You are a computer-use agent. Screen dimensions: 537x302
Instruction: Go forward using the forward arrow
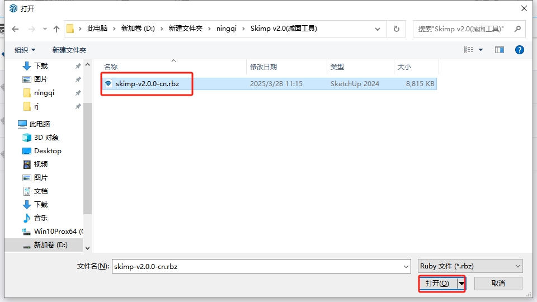coord(31,29)
